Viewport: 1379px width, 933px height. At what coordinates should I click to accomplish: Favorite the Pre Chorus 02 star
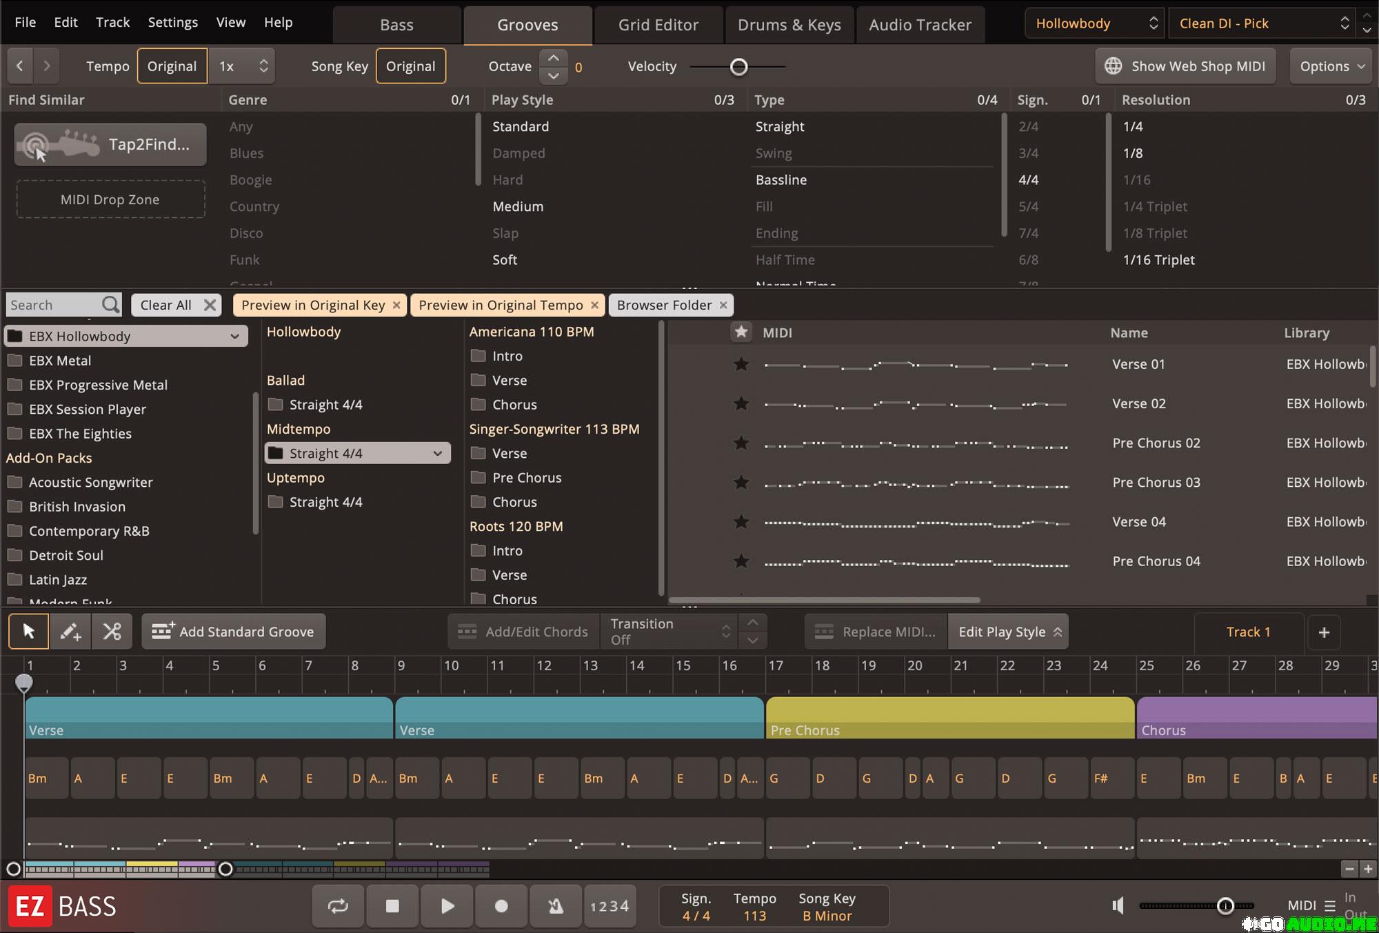[x=741, y=443]
